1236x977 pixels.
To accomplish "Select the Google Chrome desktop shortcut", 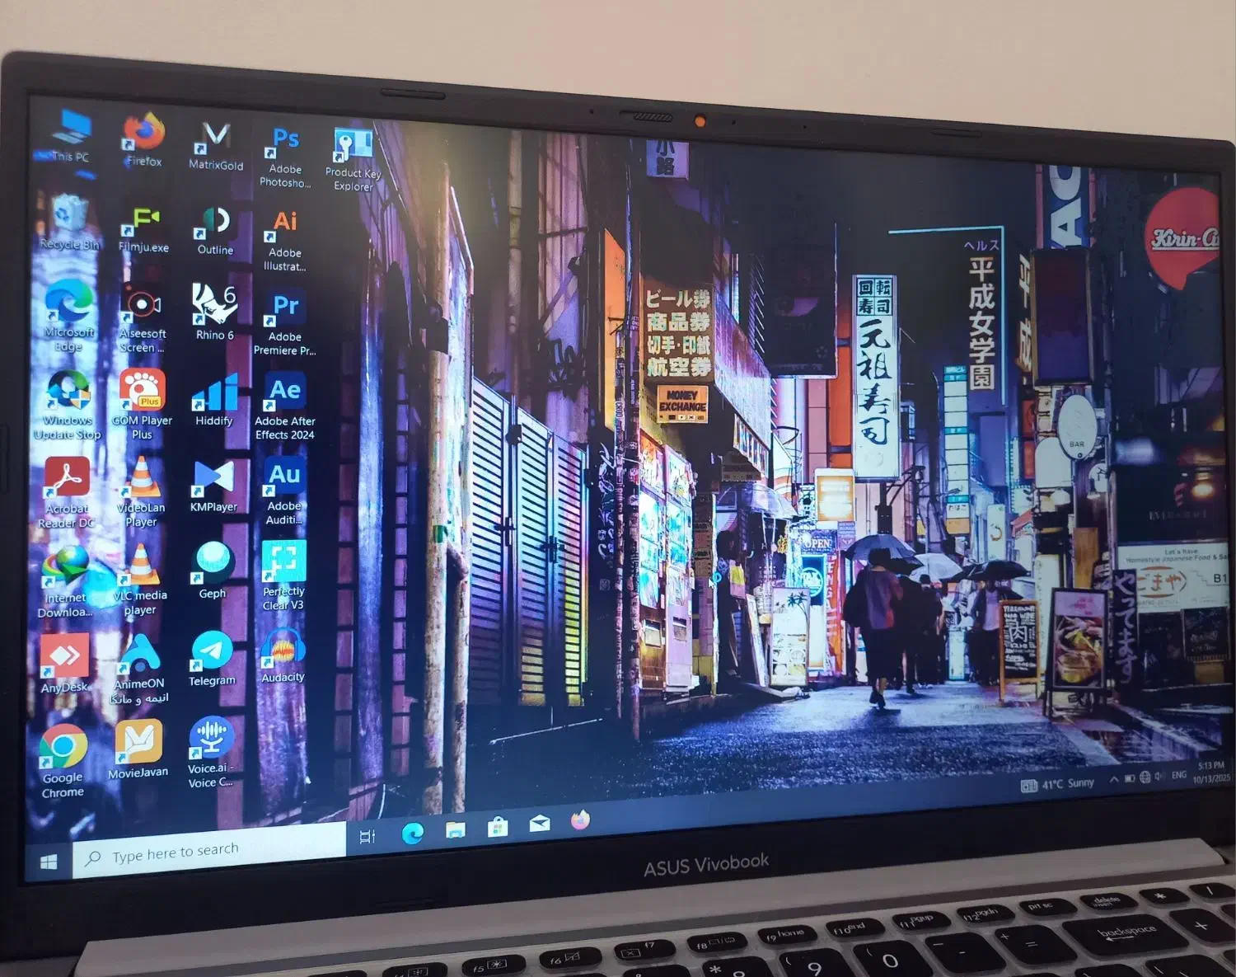I will (x=63, y=761).
